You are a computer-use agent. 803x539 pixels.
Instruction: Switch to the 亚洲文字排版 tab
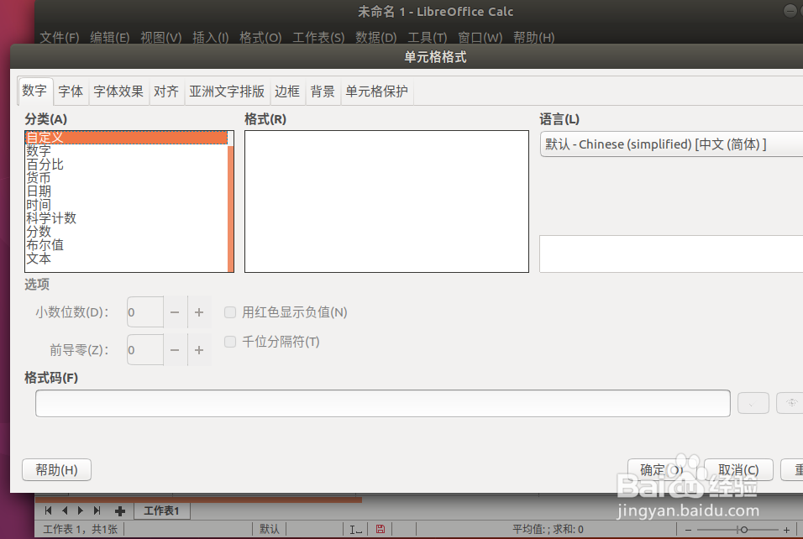tap(227, 92)
